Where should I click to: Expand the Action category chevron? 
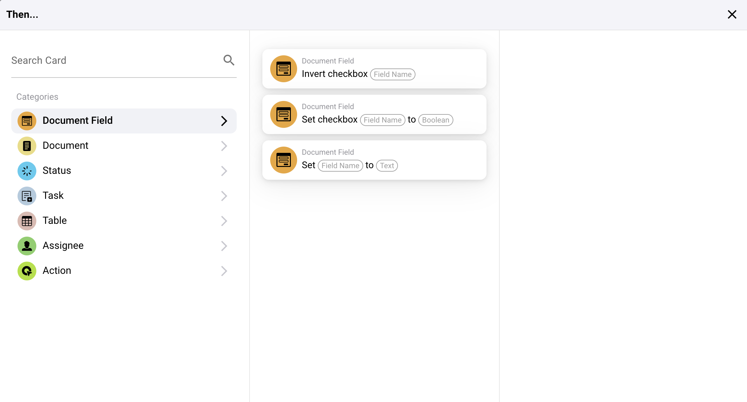point(224,271)
